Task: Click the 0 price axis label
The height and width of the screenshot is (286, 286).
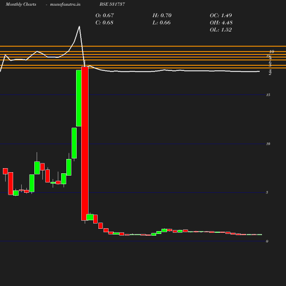Action: pos(267,241)
